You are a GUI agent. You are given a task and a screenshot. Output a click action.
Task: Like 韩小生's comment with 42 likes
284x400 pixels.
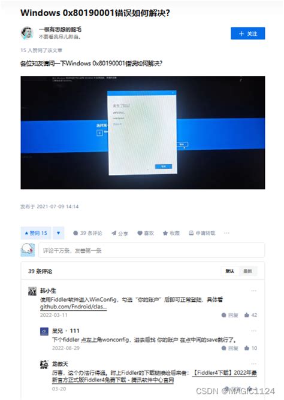pyautogui.click(x=250, y=315)
